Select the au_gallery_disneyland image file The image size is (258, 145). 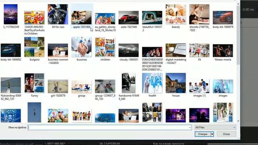pyautogui.click(x=105, y=19)
